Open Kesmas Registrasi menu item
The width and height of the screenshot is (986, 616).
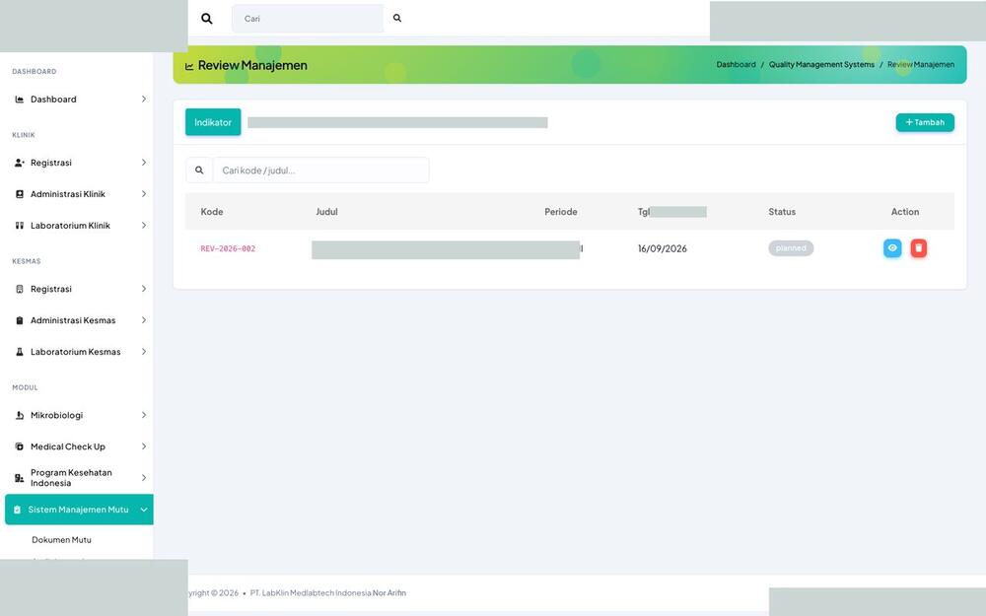(80, 289)
